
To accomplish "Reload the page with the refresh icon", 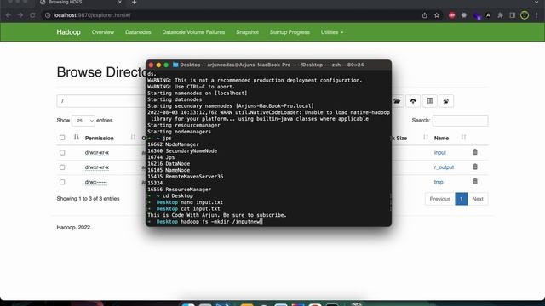I will pyautogui.click(x=32, y=15).
